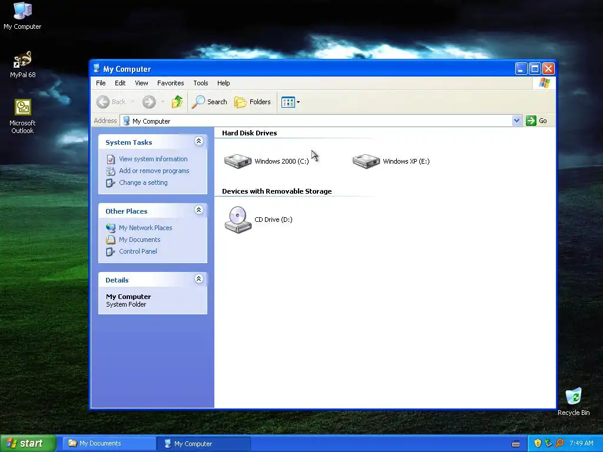Image resolution: width=603 pixels, height=452 pixels.
Task: Open My Documents link in Other Places
Action: 140,240
